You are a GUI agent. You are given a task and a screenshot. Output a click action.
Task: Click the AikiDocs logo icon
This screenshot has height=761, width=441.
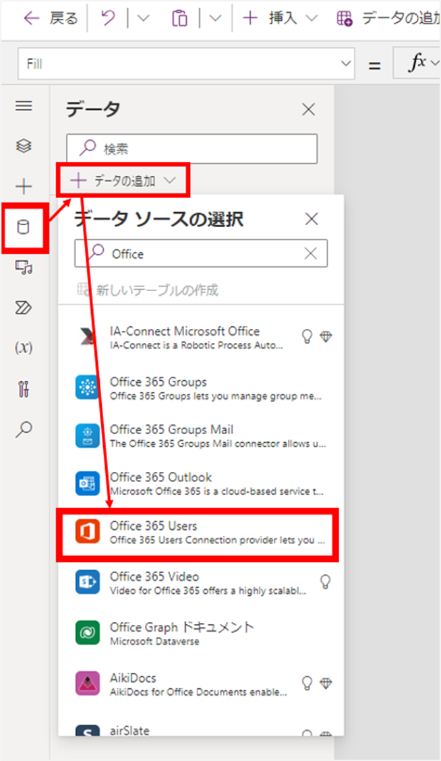point(88,683)
